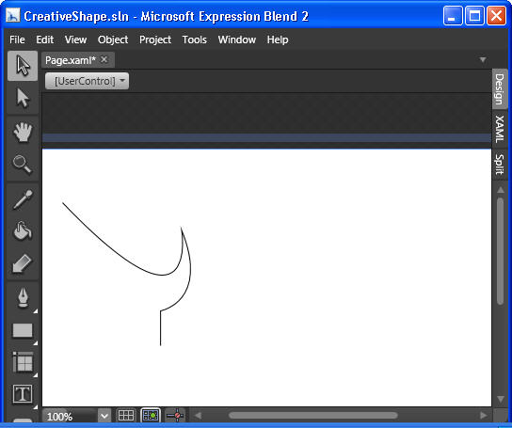Screen dimensions: 512x428
Task: Open the Tools menu
Action: 194,40
